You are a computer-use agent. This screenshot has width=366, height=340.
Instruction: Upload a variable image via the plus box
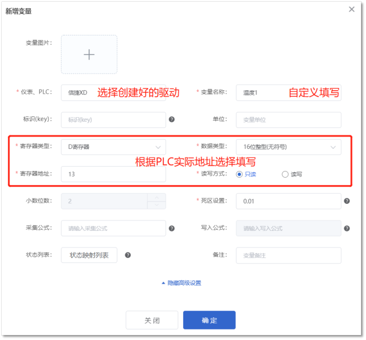(89, 54)
